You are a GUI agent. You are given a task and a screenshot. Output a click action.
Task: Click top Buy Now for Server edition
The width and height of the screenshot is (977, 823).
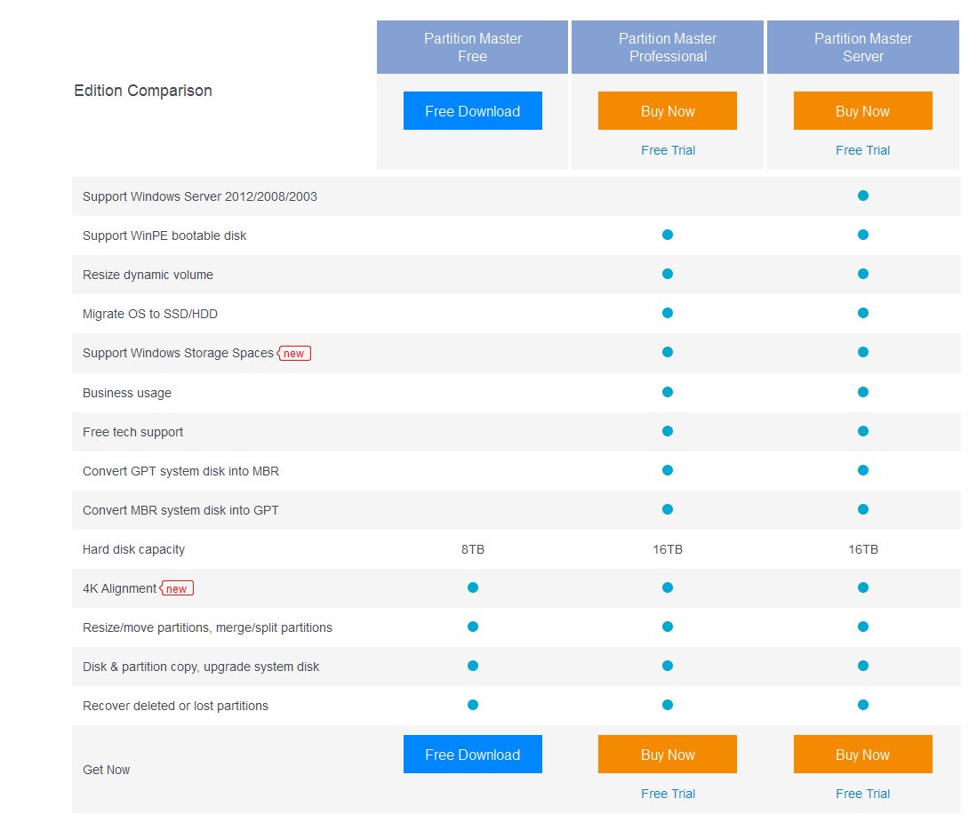click(x=862, y=111)
